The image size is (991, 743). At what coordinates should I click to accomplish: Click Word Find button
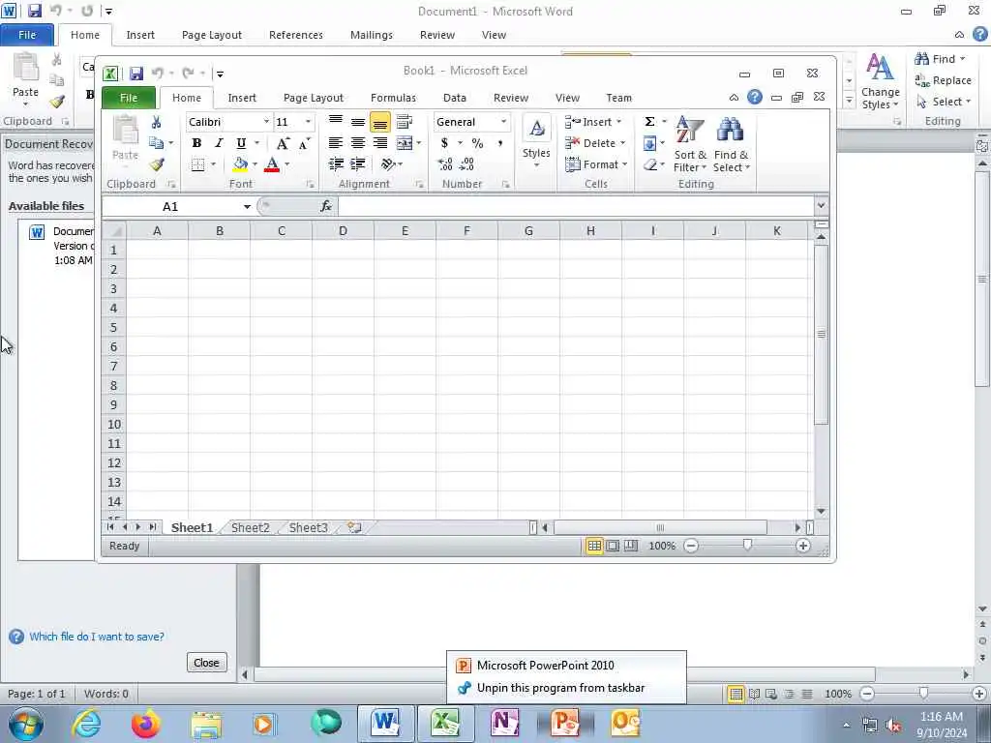[940, 59]
